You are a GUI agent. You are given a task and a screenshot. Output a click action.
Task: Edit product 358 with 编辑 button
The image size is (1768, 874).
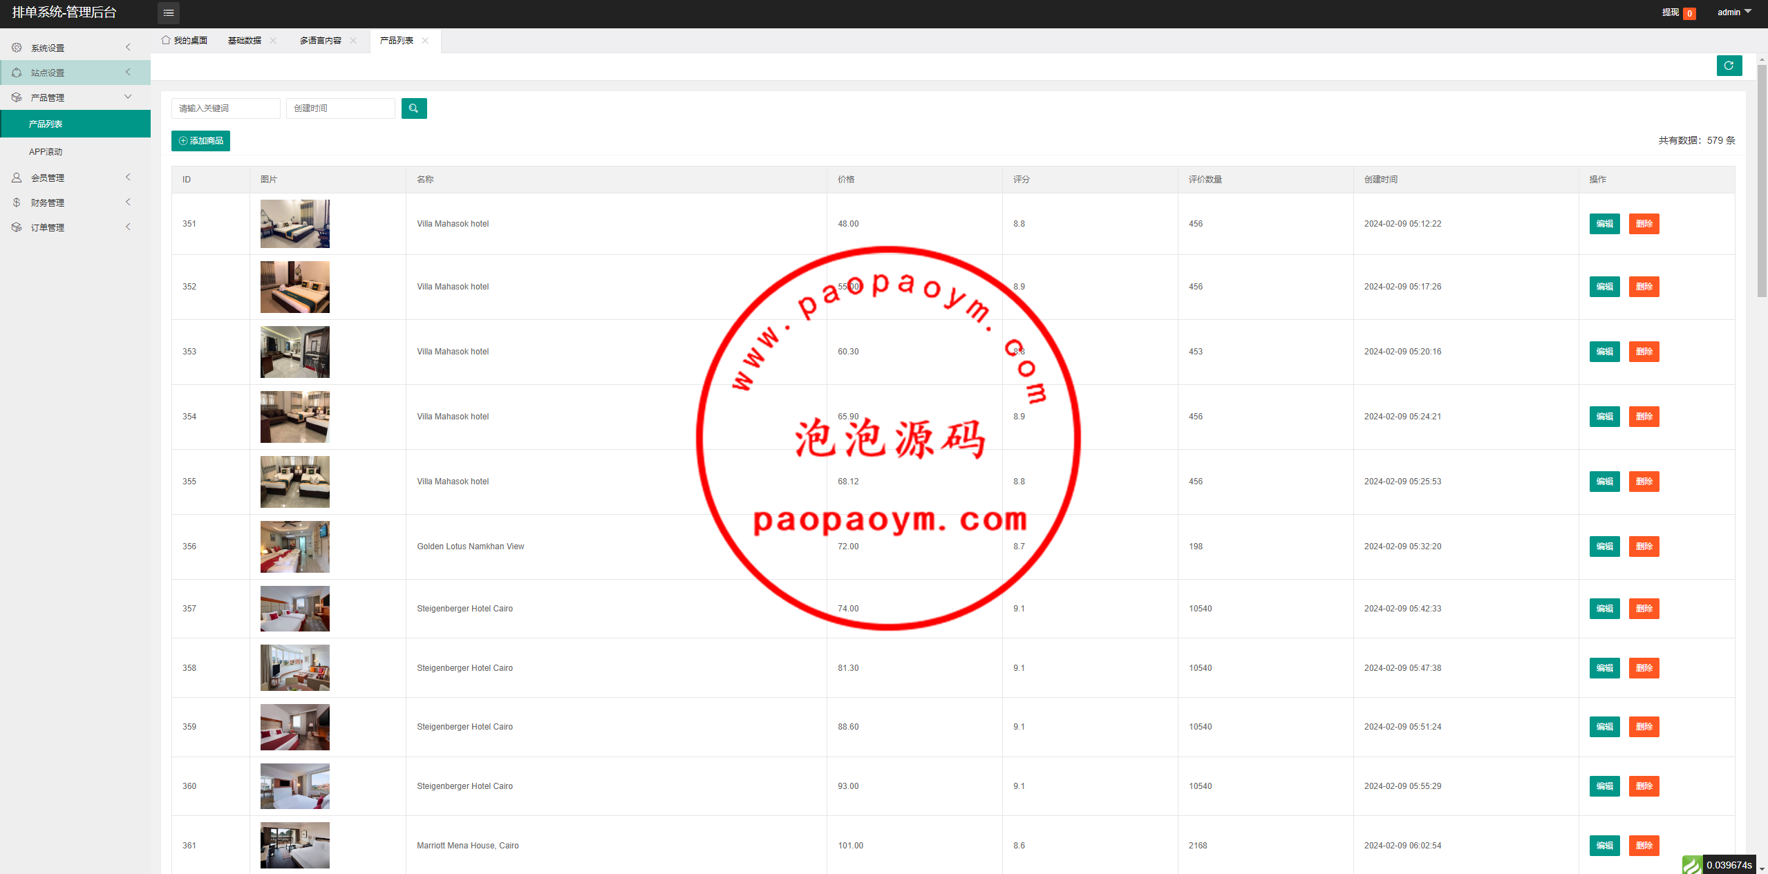click(1604, 668)
